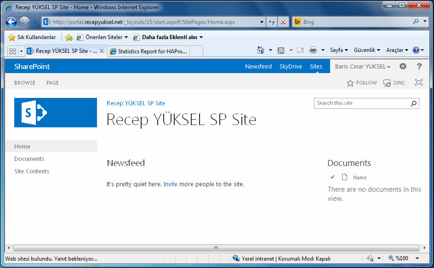The image size is (434, 268).
Task: Open the Sayfa menu
Action: [339, 50]
